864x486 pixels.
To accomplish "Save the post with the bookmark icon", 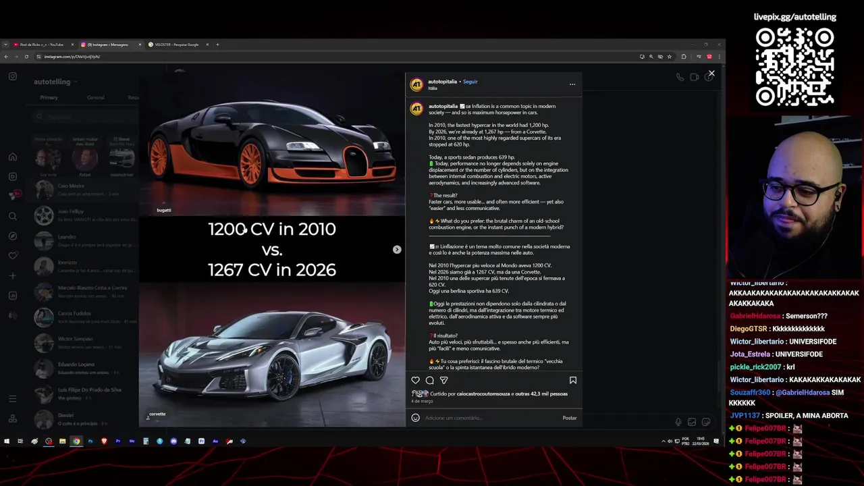I will coord(572,381).
